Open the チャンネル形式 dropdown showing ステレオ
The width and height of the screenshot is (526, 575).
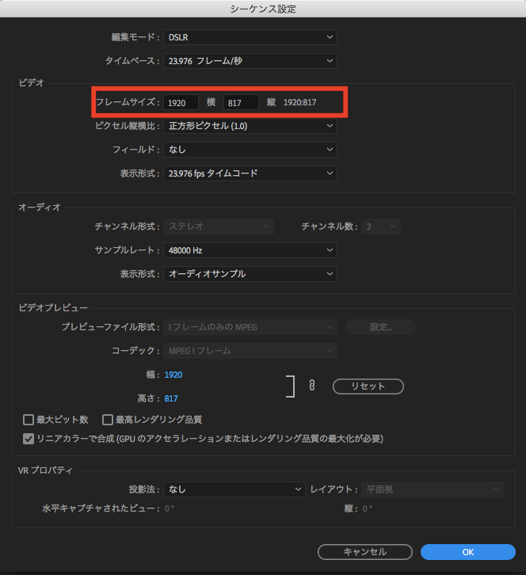click(x=219, y=227)
